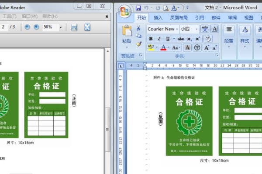262x174 pixels.
Task: Click the Paste icon in clipboard group
Action: click(x=127, y=30)
